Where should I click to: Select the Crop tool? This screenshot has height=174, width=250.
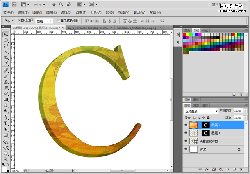6,57
